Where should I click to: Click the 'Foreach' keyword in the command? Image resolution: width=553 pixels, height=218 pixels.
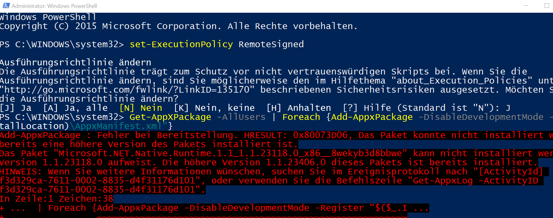coord(301,117)
